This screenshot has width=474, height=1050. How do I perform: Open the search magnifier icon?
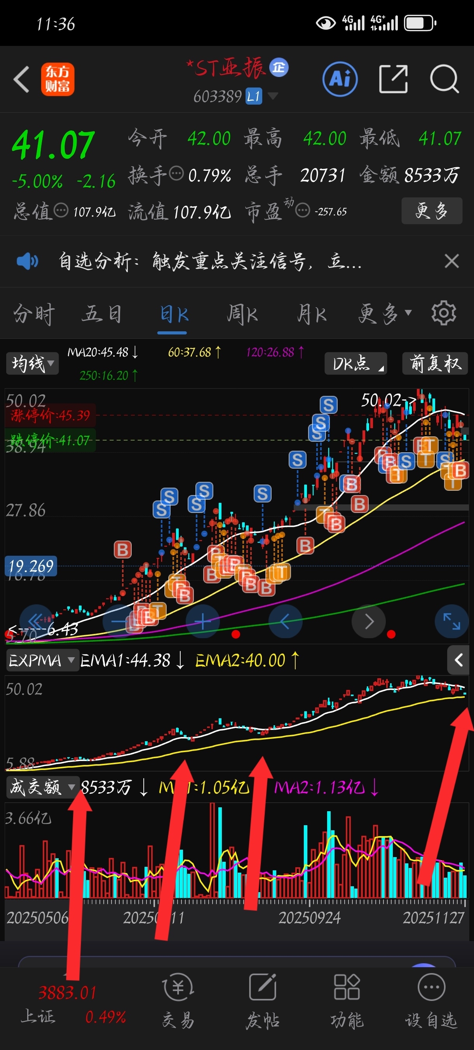[x=445, y=79]
